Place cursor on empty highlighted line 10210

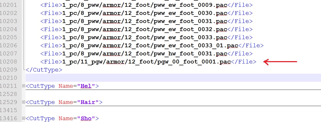[x=157, y=78]
